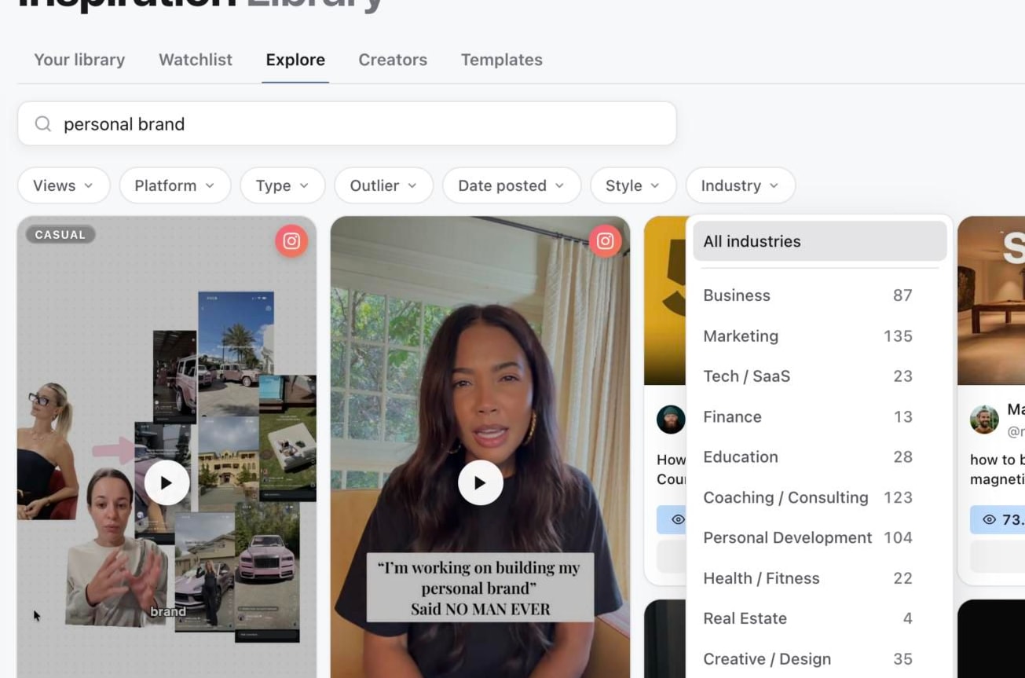Expand the Outlier filter dropdown
Screen dimensions: 1025x678
pos(383,185)
